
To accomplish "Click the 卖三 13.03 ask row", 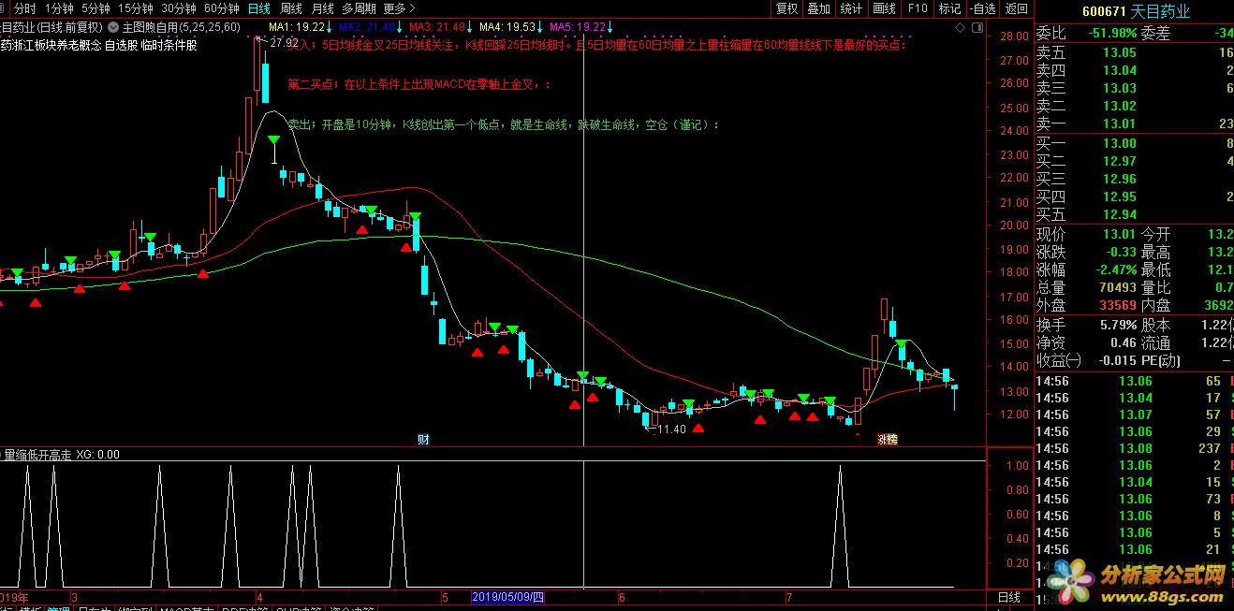I will [1134, 88].
